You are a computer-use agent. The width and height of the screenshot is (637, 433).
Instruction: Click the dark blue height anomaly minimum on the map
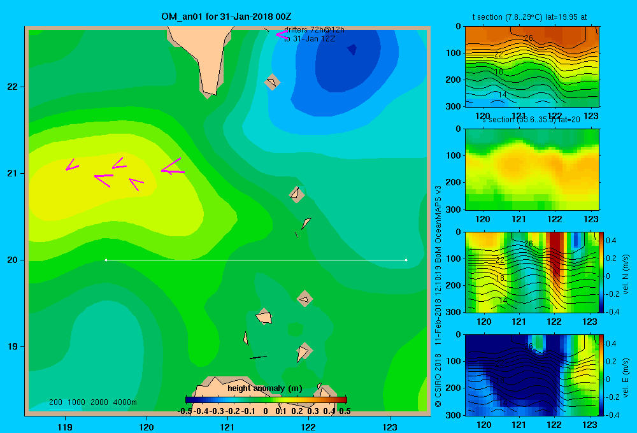click(x=352, y=50)
